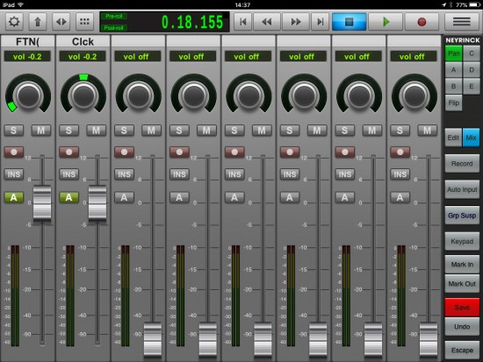This screenshot has width=483, height=362.
Task: Mute the Clck track
Action: pyautogui.click(x=96, y=131)
